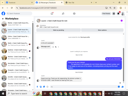The image size is (128, 96).
Task: Click the install app icon in address bar
Action: click(106, 8)
